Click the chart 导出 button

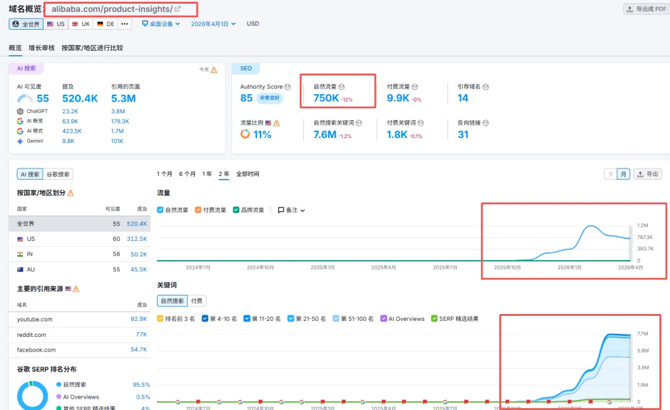click(x=648, y=174)
